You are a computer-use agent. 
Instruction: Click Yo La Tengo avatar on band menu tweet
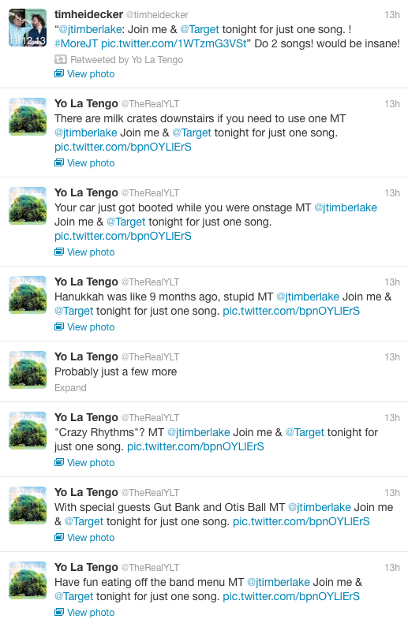28,580
